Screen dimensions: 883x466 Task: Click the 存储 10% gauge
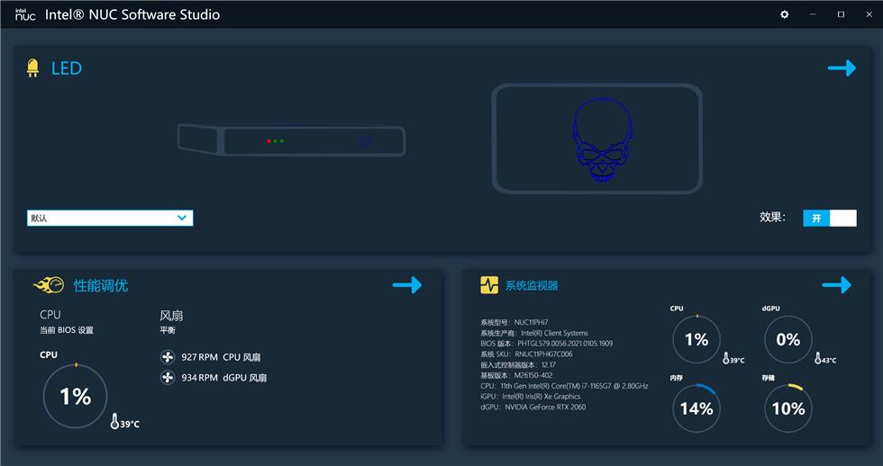point(787,408)
